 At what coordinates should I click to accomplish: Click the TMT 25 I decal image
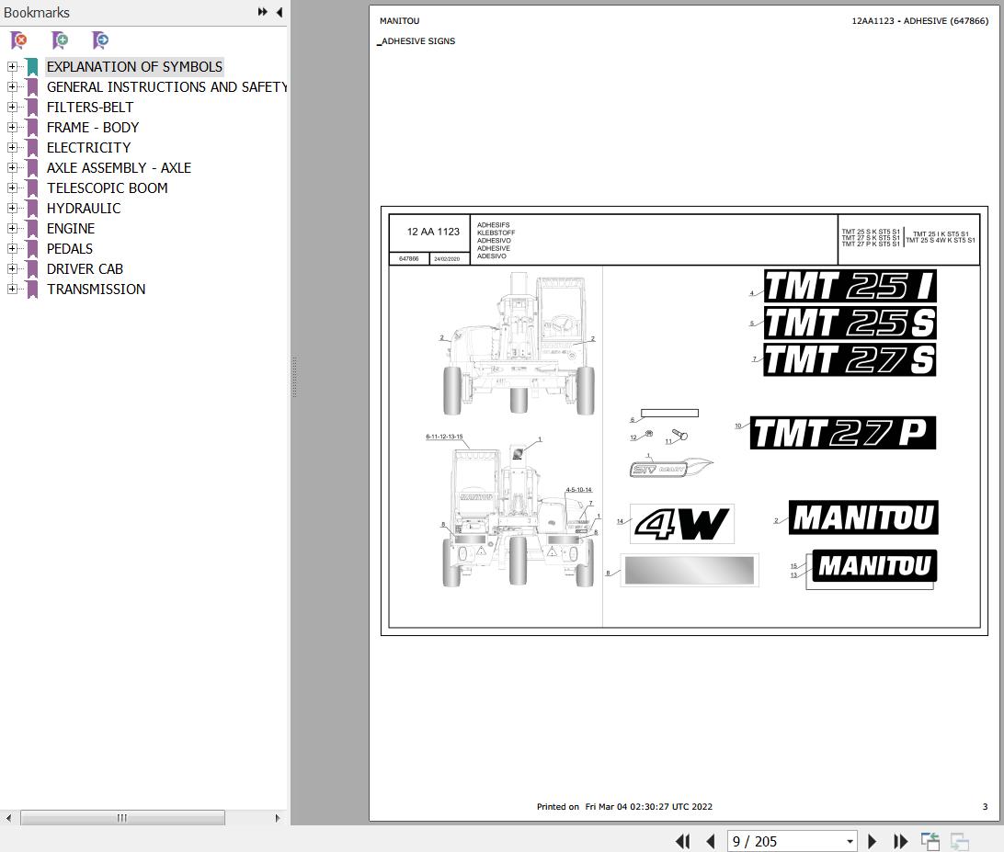(850, 286)
